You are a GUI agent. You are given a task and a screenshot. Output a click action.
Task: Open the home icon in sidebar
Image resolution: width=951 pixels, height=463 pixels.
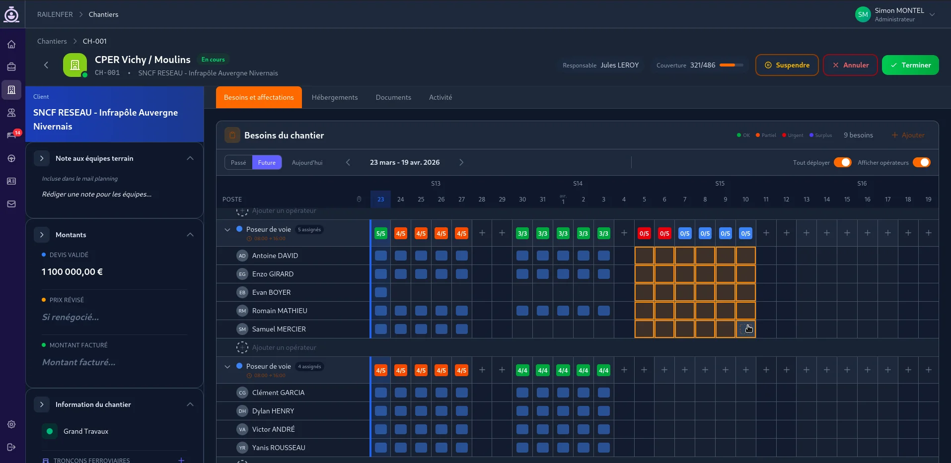[x=11, y=44]
